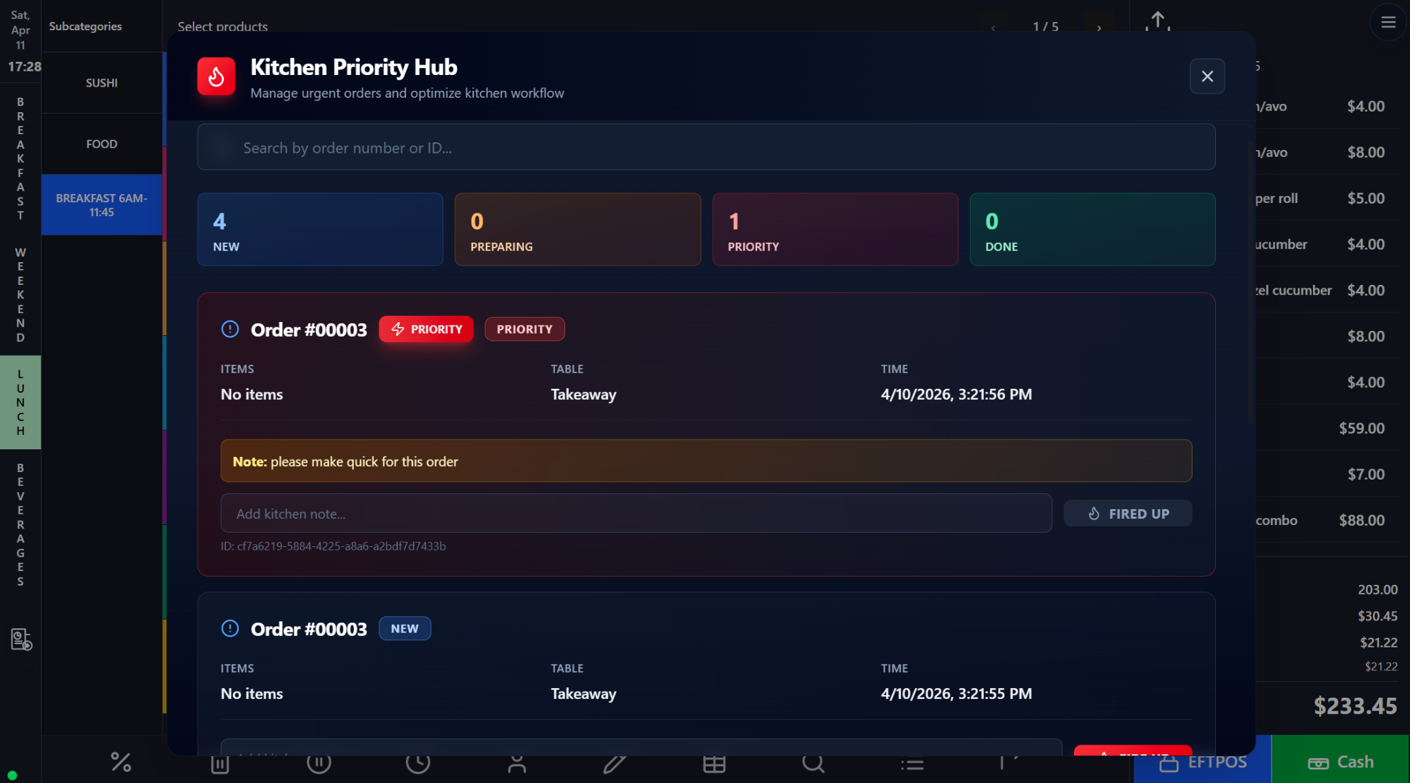Image resolution: width=1410 pixels, height=783 pixels.
Task: Focus the Add kitchen note field
Action: (x=636, y=513)
